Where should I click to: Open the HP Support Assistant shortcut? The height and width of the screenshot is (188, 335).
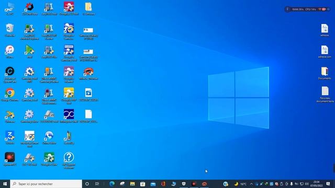[69, 161]
